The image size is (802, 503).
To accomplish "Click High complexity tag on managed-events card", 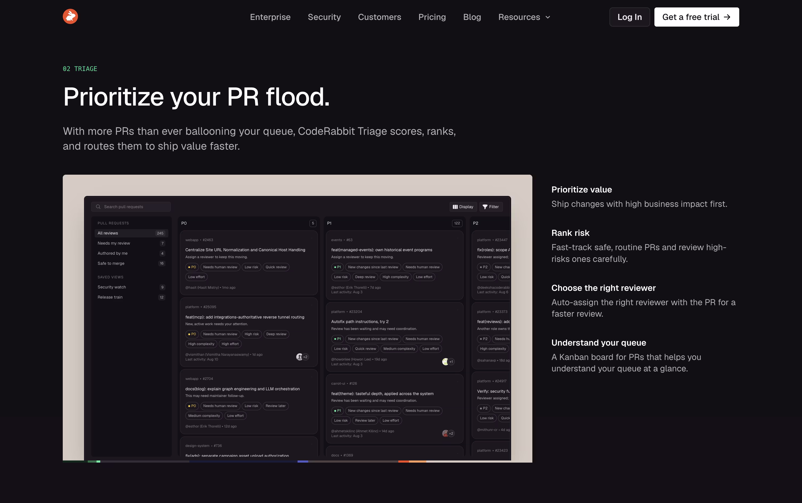I will click(395, 277).
